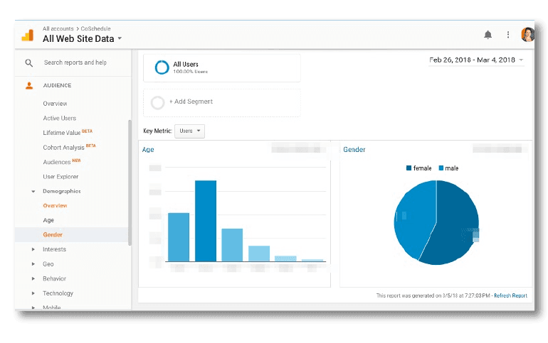Click the search magnifier icon
Screen dimensions: 548x343
click(29, 62)
